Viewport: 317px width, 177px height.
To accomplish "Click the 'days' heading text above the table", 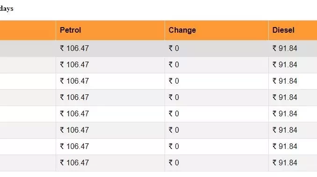I will pos(7,9).
